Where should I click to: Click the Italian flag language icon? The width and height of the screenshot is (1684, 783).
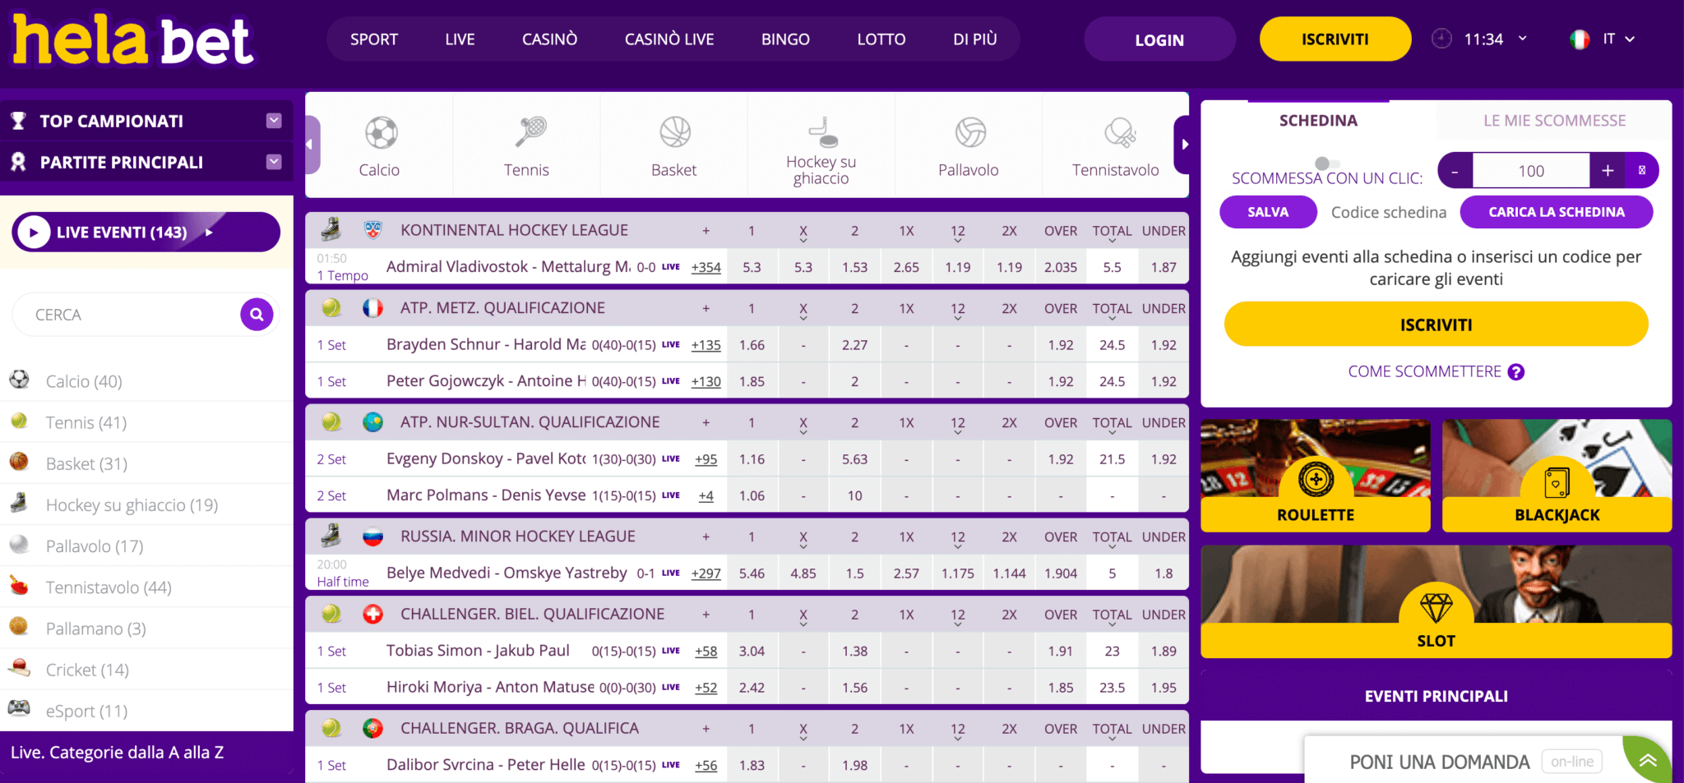[1580, 39]
